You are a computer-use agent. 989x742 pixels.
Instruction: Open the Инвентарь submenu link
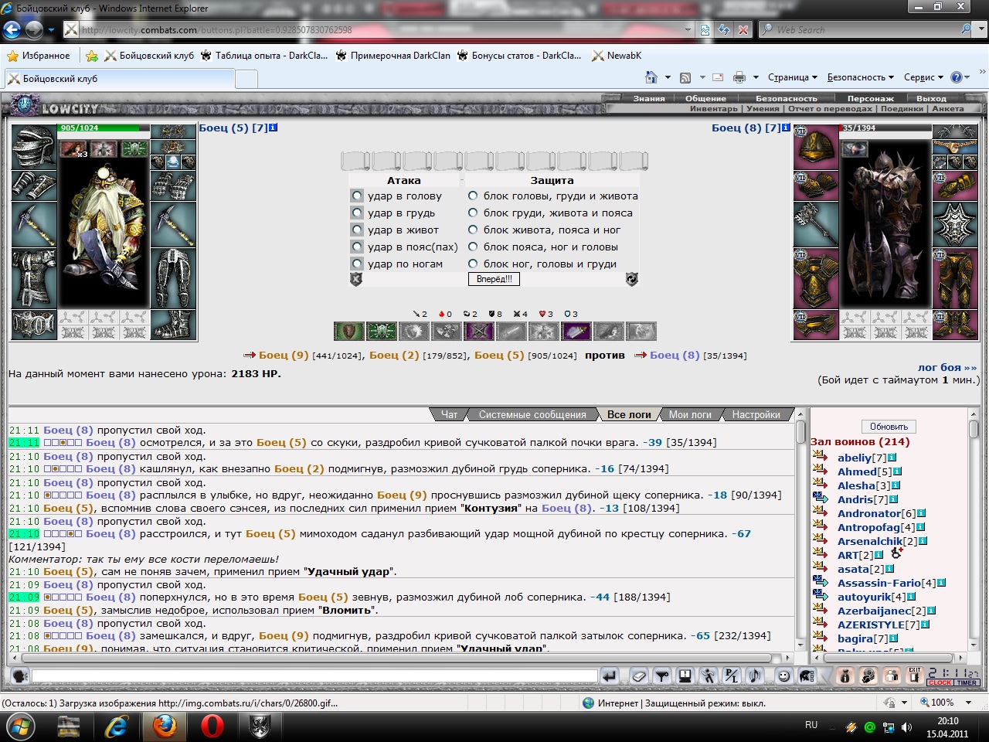click(x=714, y=109)
